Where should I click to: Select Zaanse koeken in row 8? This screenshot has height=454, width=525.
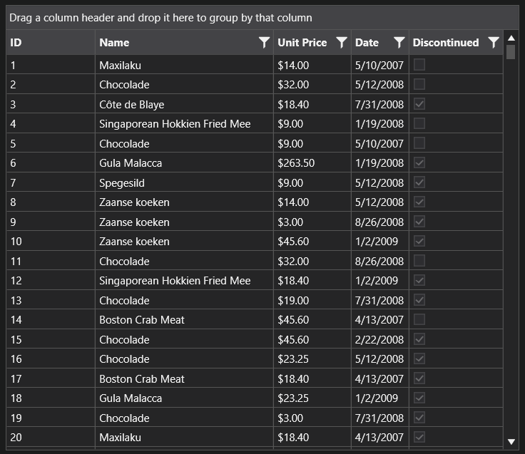point(184,202)
